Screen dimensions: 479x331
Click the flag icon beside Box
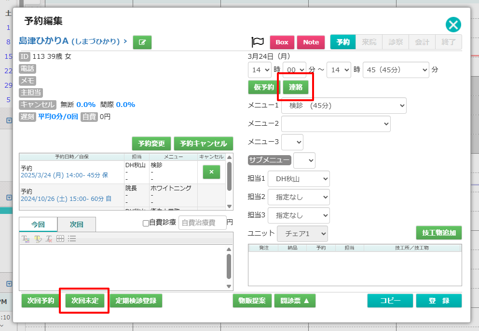pos(258,42)
